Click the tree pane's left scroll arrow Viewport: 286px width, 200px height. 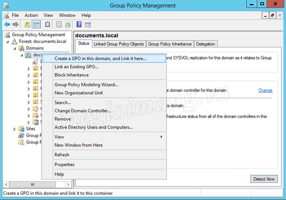[x=6, y=185]
